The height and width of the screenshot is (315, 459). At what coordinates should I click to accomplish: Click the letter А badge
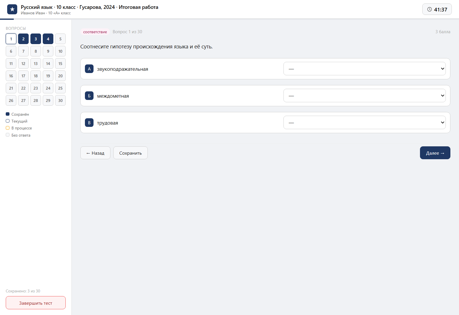pos(89,69)
